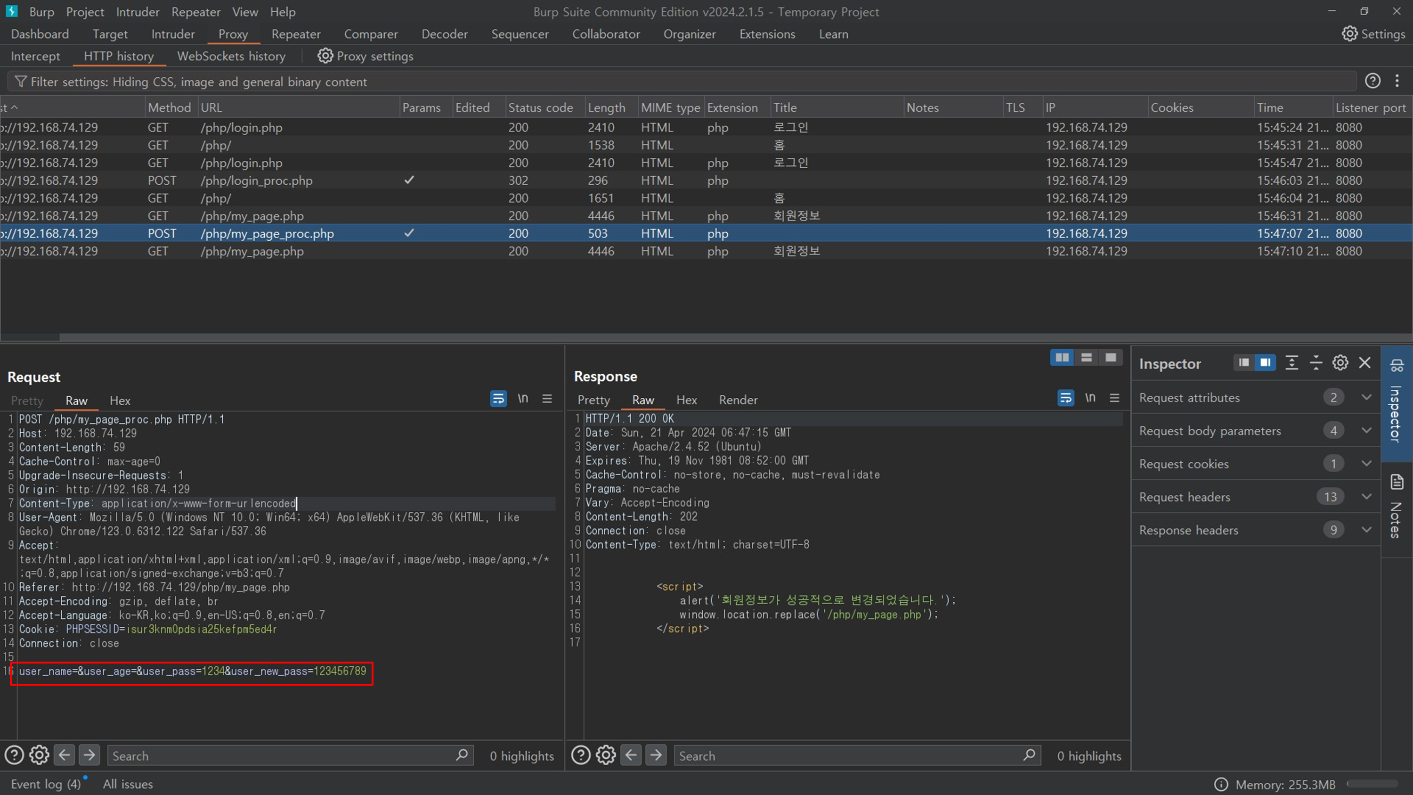Select the /php/my_page_proc.php POST row

click(706, 233)
